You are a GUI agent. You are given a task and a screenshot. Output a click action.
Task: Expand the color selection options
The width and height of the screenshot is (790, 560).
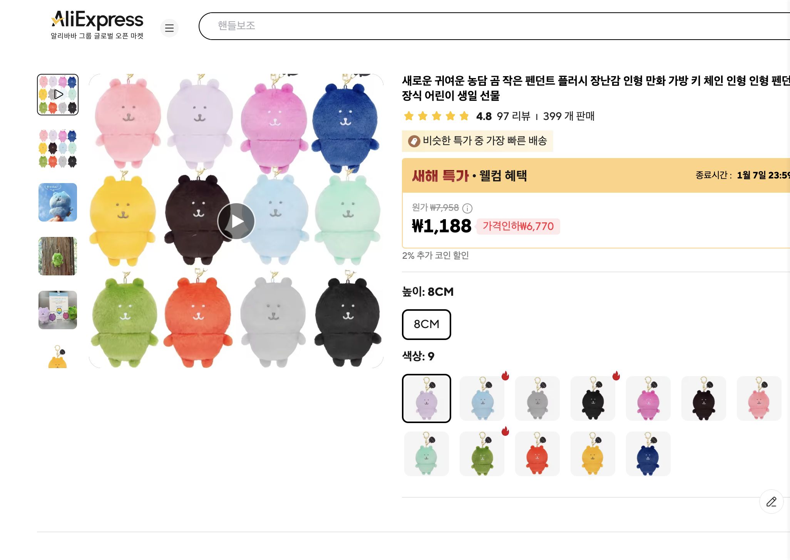click(417, 356)
